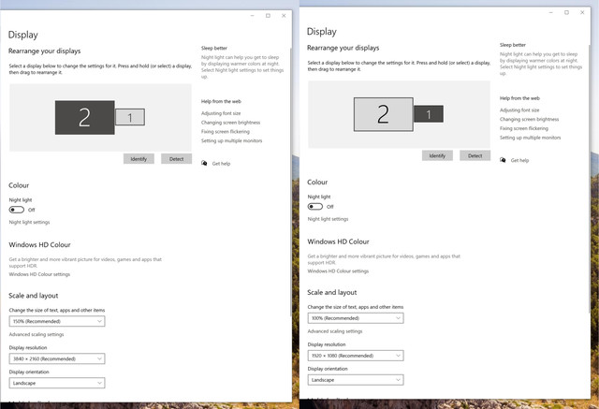Open Night light settings link in right window

click(x=329, y=219)
